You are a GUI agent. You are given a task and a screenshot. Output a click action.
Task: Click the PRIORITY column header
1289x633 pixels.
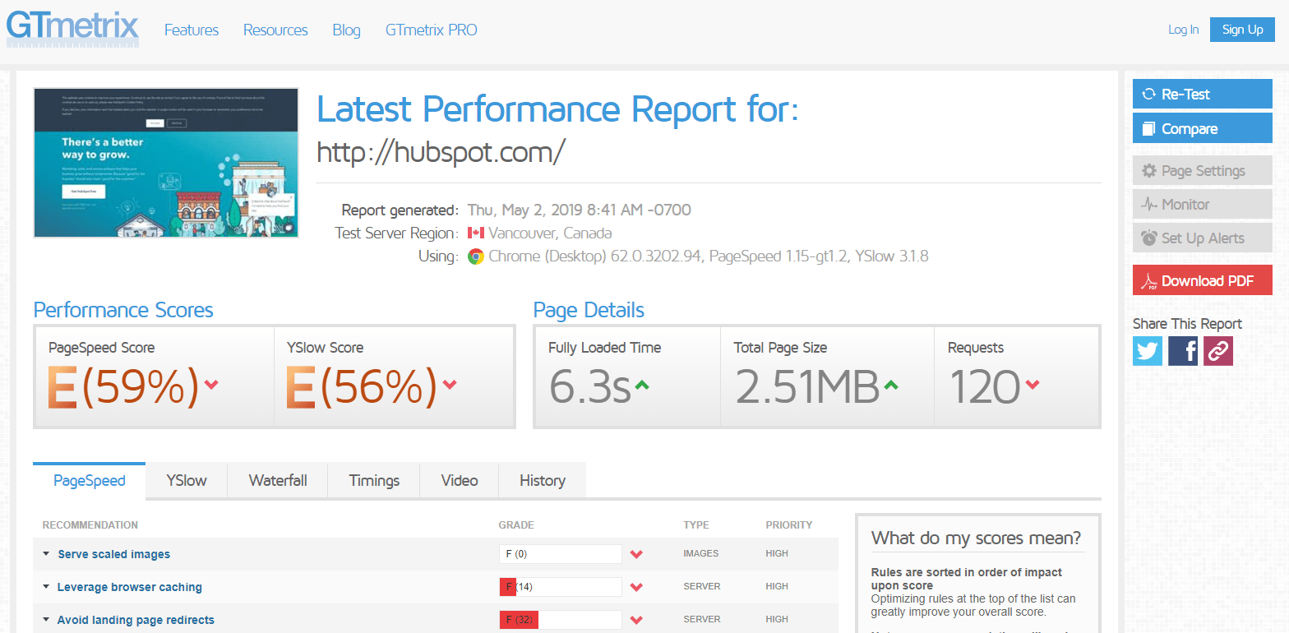click(x=789, y=525)
